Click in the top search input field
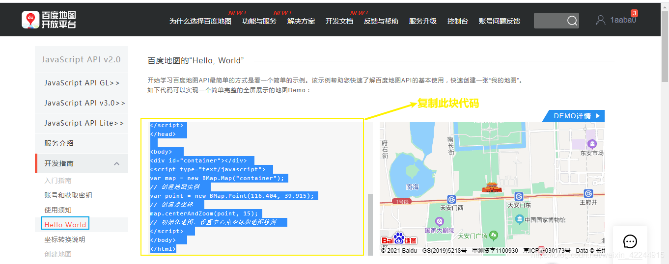This screenshot has height=264, width=669. (x=550, y=21)
